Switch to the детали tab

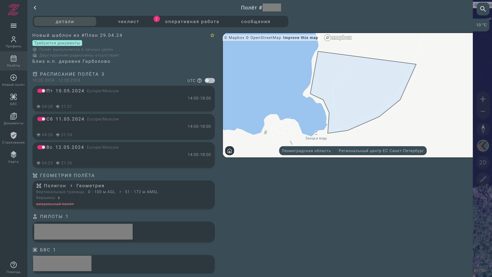click(65, 22)
